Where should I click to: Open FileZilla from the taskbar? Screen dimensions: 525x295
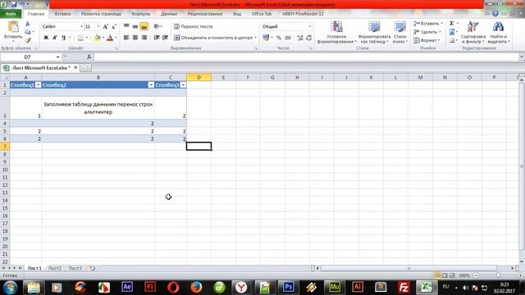pos(404,287)
